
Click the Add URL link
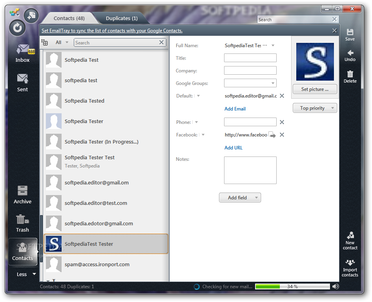(x=233, y=148)
